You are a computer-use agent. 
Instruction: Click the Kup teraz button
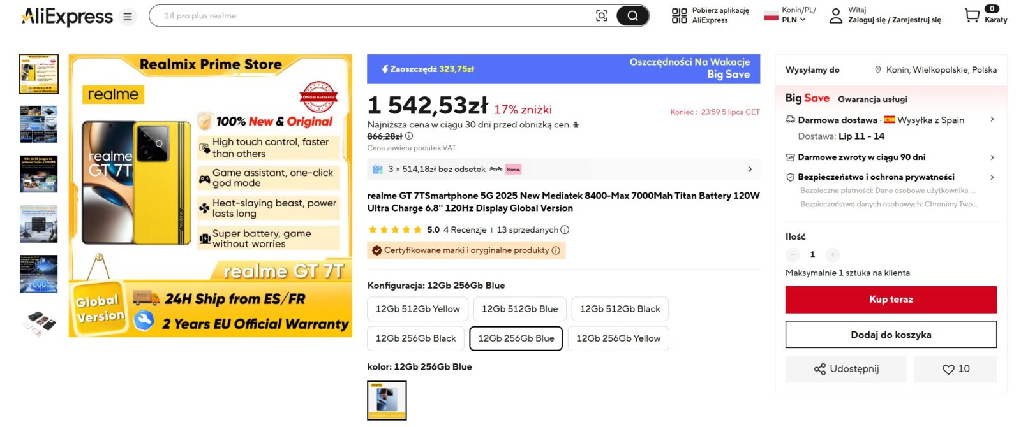coord(890,300)
